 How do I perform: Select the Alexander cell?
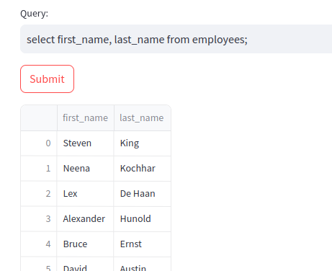(x=86, y=219)
